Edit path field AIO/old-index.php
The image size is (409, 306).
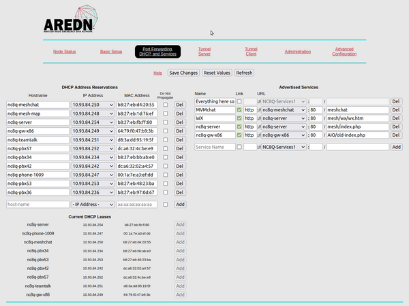click(358, 135)
